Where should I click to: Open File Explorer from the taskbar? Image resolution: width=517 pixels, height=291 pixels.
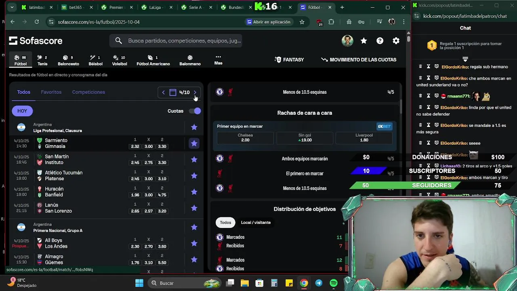point(244,283)
